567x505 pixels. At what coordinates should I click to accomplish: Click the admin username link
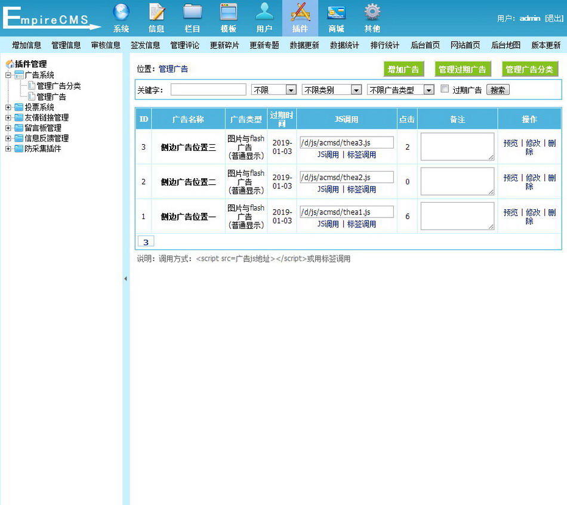click(x=530, y=18)
